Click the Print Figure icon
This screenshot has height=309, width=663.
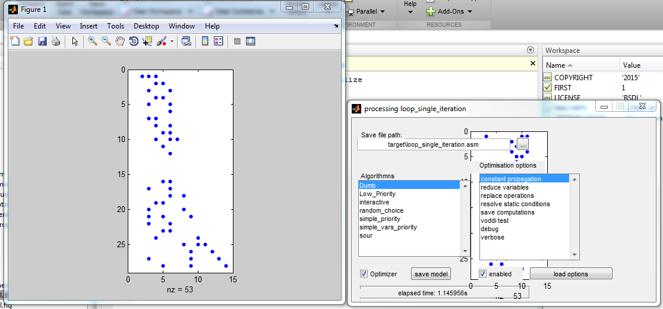click(x=56, y=42)
